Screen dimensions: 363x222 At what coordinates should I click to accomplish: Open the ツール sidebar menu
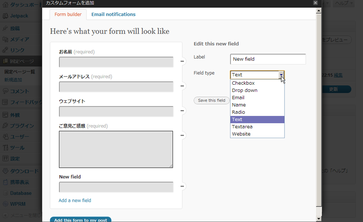coord(17,148)
